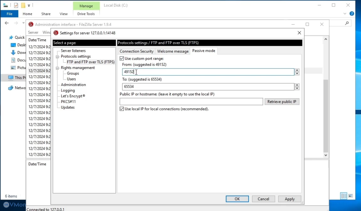Image resolution: width=361 pixels, height=211 pixels.
Task: Uncheck Use custom port range
Action: (x=122, y=58)
